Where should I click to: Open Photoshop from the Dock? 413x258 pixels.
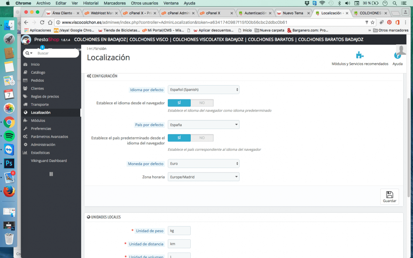pos(9,163)
